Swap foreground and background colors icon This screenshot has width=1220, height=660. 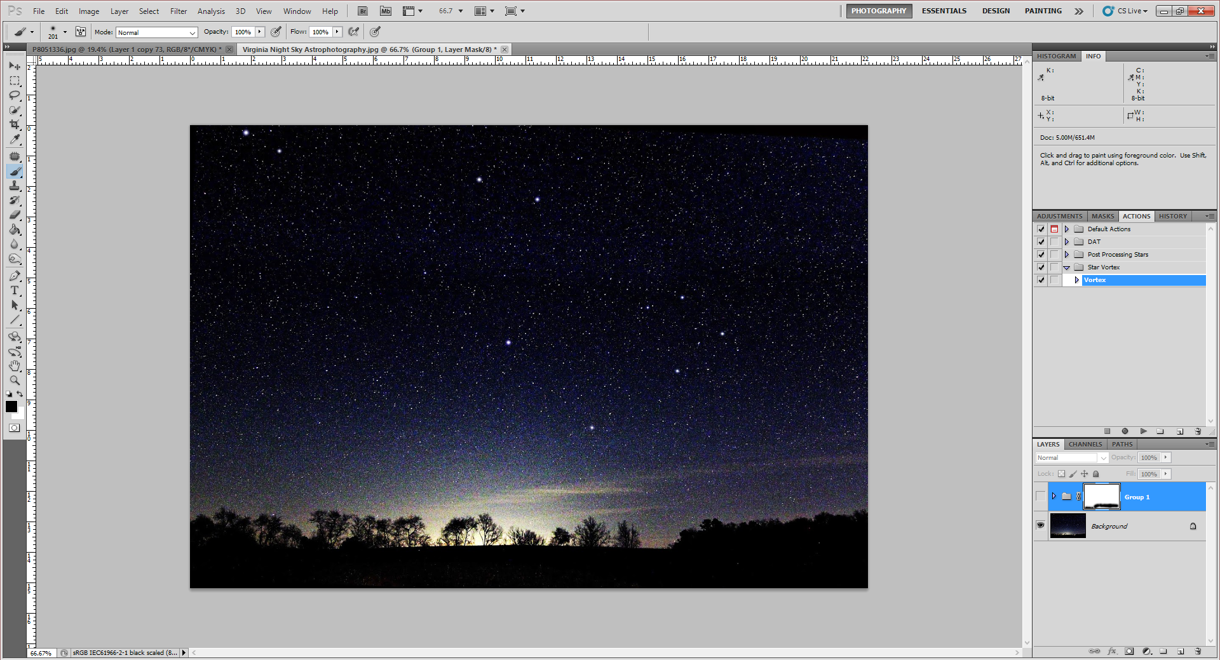[20, 394]
